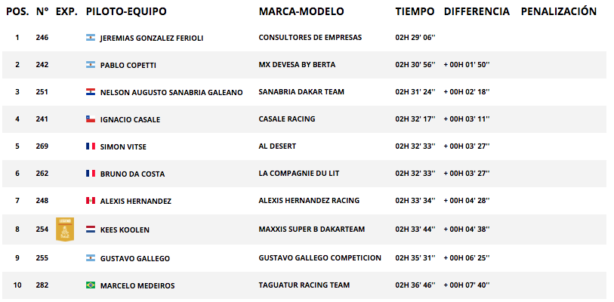
Task: Click Chile flag next to Ignacio Casale
Action: (91, 119)
